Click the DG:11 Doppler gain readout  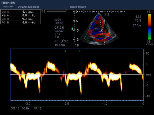pos(15,109)
